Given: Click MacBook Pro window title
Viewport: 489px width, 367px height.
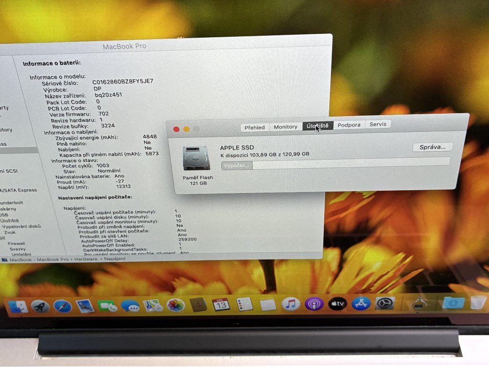Looking at the screenshot, I should point(125,46).
